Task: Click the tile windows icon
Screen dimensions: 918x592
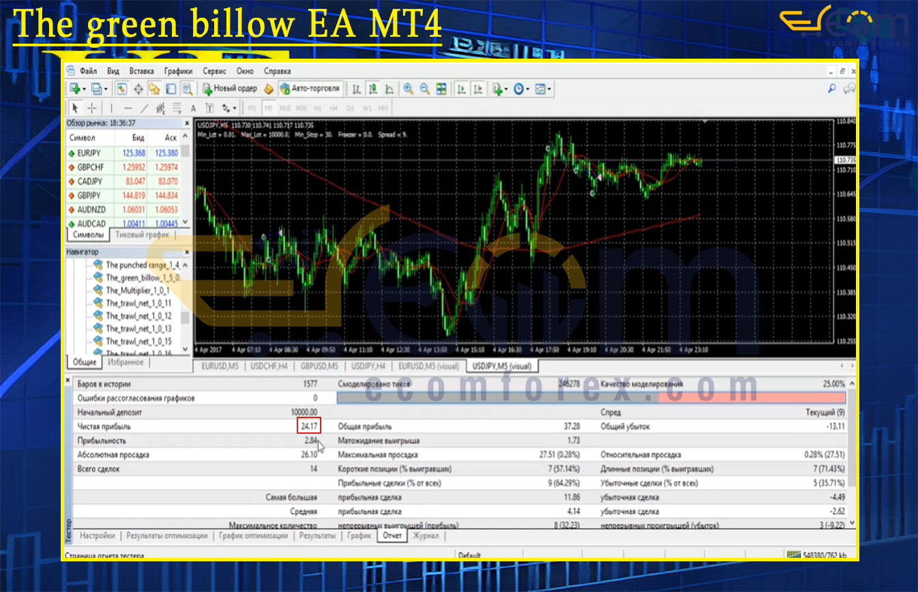Action: [441, 89]
